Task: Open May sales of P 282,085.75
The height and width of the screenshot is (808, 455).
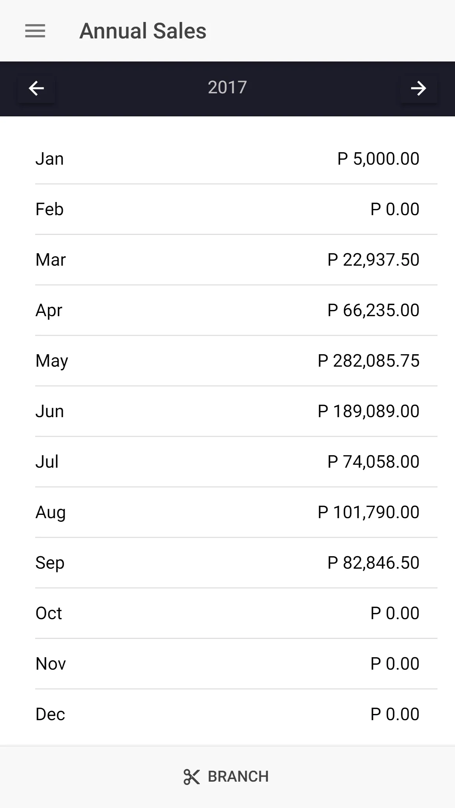Action: [227, 361]
